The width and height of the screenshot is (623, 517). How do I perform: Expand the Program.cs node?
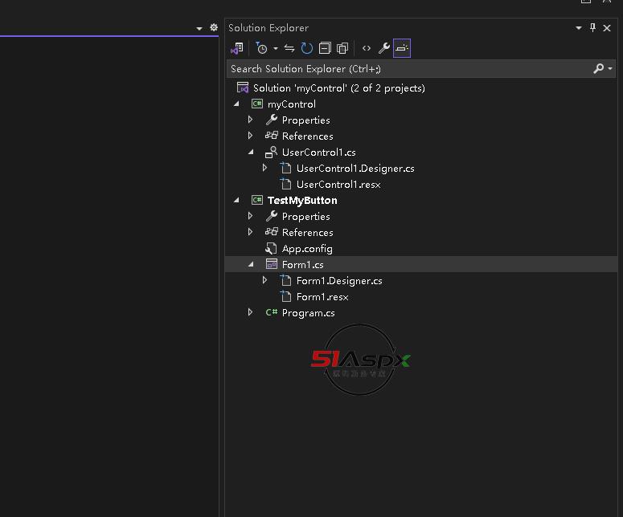click(x=251, y=313)
